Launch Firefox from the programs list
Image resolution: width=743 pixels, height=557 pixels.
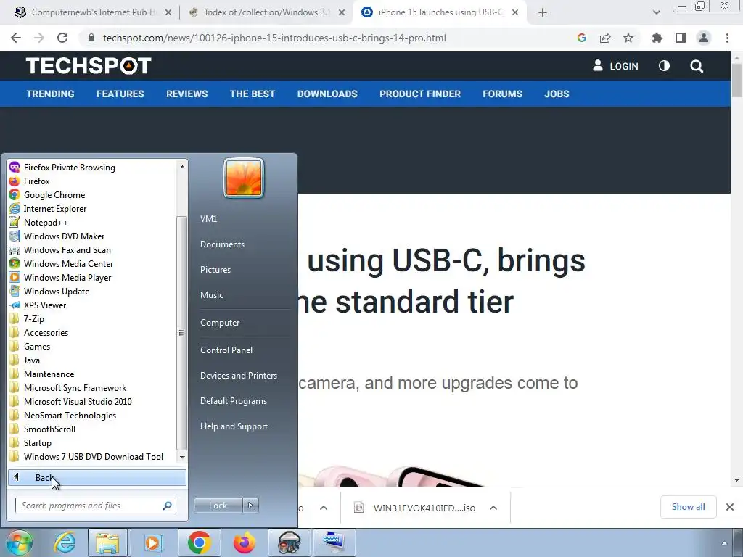[x=36, y=181]
